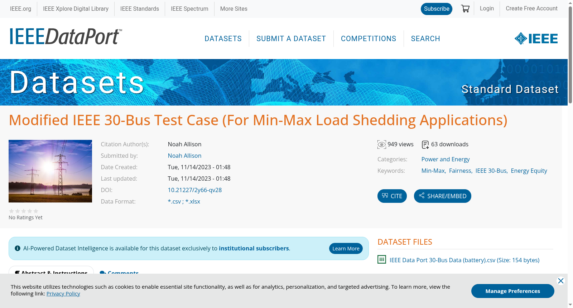Click institutional subscribers link
This screenshot has height=308, width=573.
point(254,248)
